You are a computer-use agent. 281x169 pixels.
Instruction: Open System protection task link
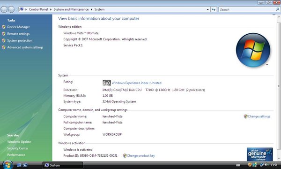[x=20, y=40]
